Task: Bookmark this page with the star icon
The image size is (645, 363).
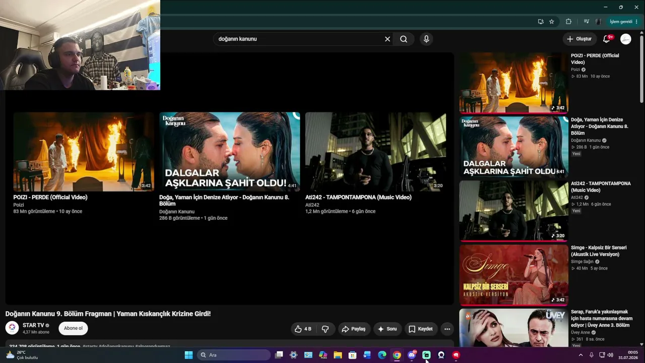Action: point(552,22)
